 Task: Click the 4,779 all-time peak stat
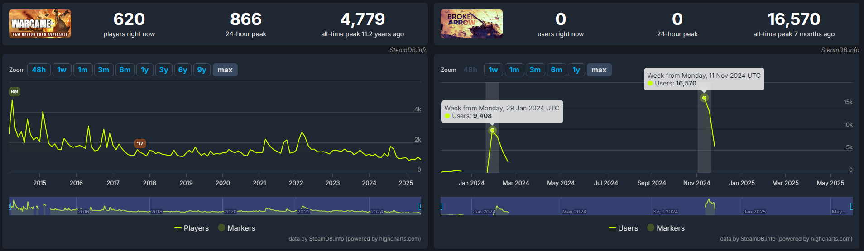pyautogui.click(x=362, y=24)
